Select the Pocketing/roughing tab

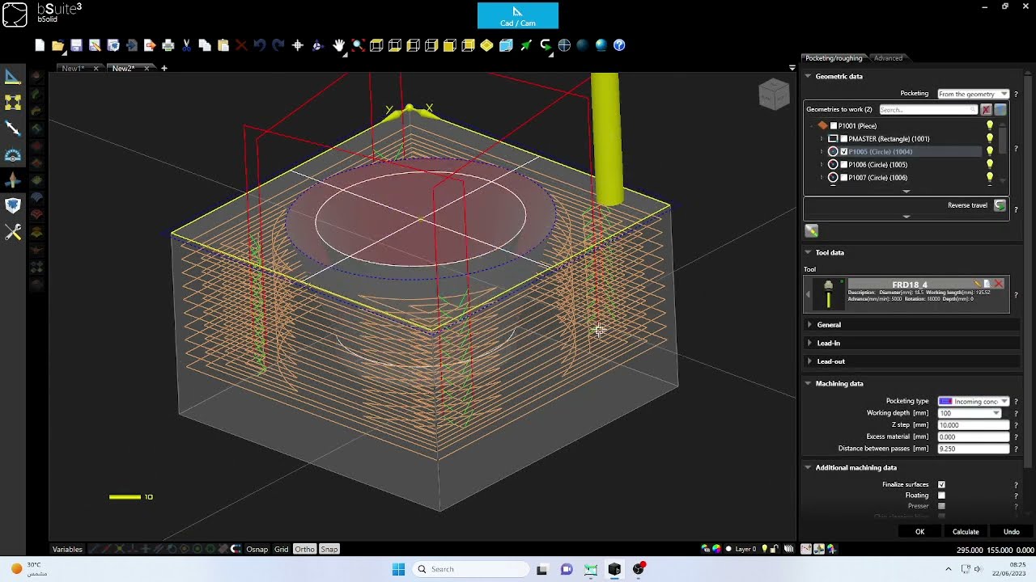(834, 58)
